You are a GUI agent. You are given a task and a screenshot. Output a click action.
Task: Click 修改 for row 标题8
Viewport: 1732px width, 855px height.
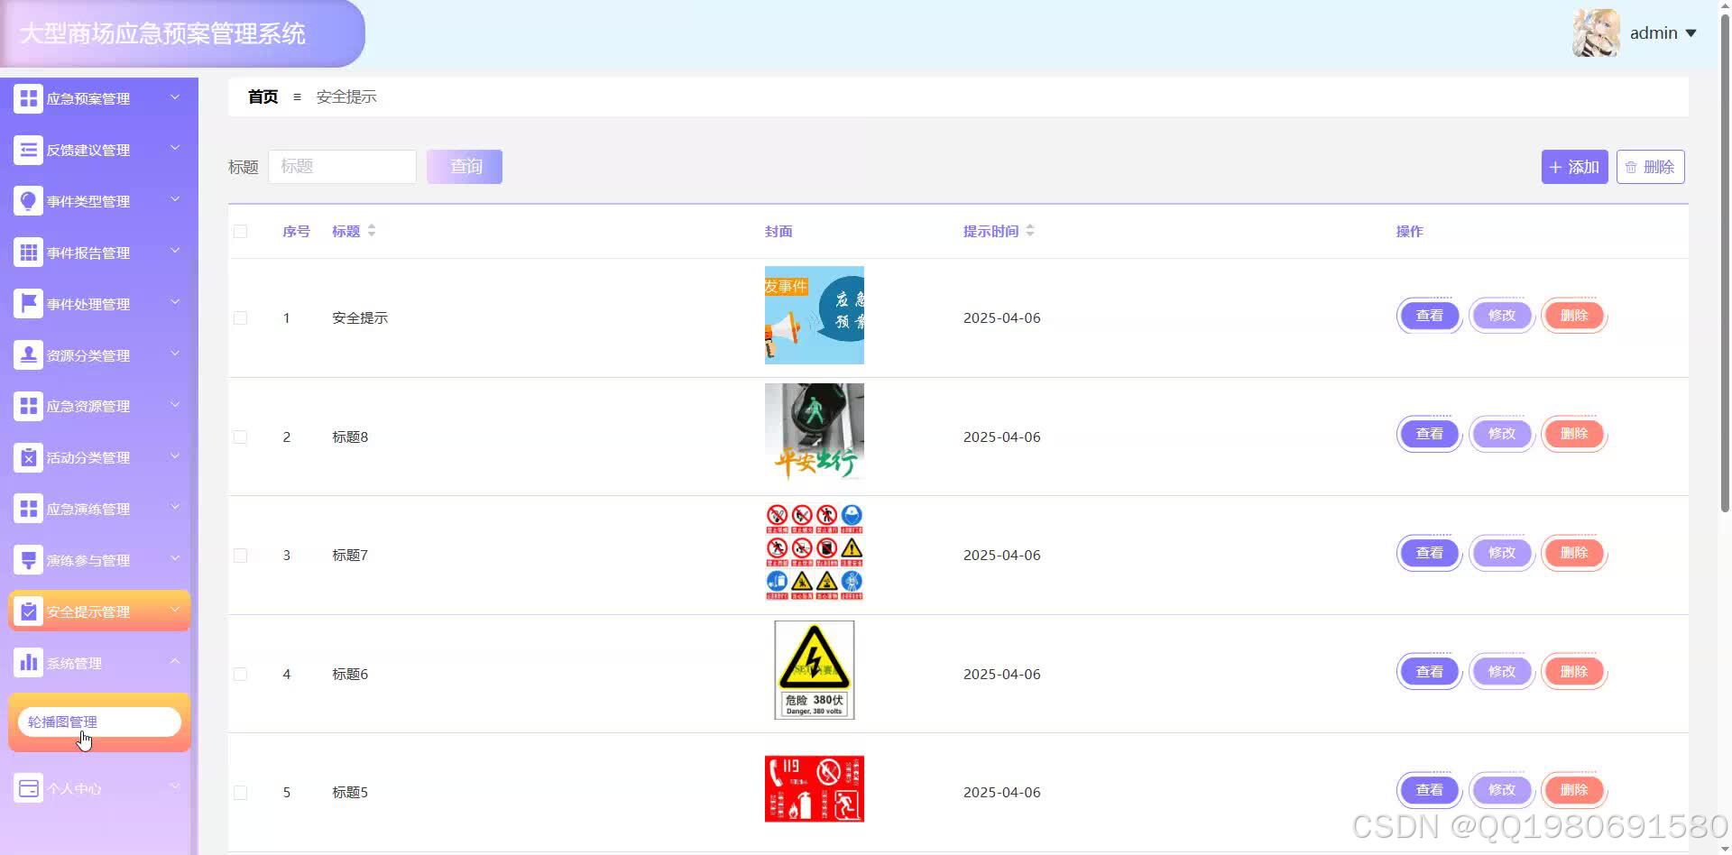[x=1501, y=434]
